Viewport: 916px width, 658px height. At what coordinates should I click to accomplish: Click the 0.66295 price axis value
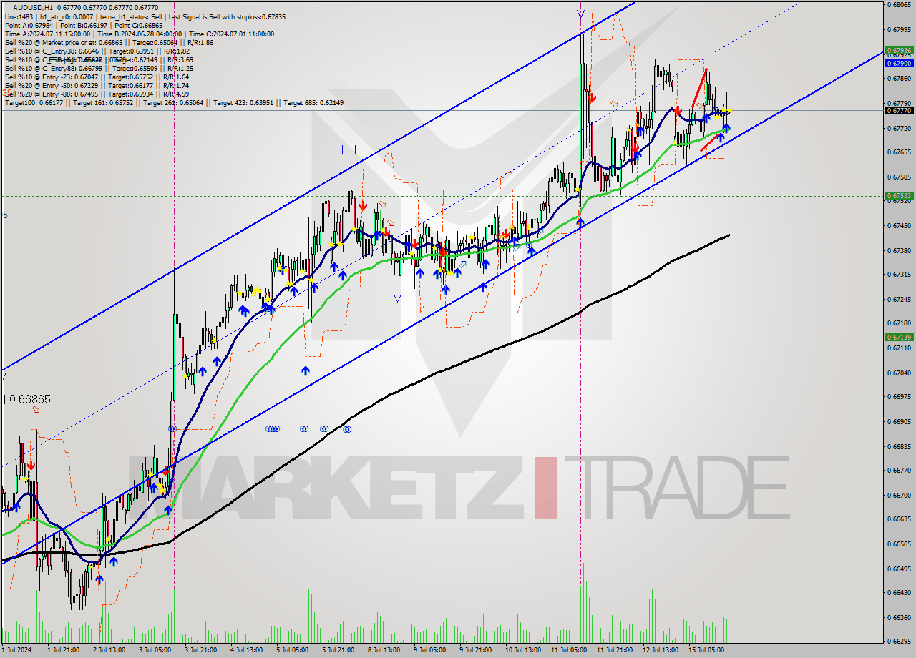pyautogui.click(x=899, y=642)
